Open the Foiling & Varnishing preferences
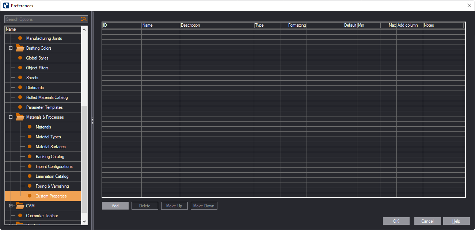This screenshot has width=475, height=230. 52,186
